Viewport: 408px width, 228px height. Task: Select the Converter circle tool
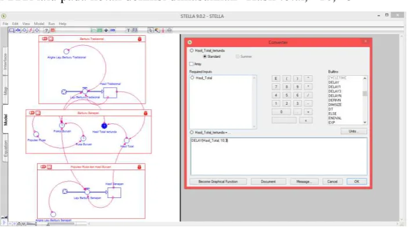click(24, 30)
